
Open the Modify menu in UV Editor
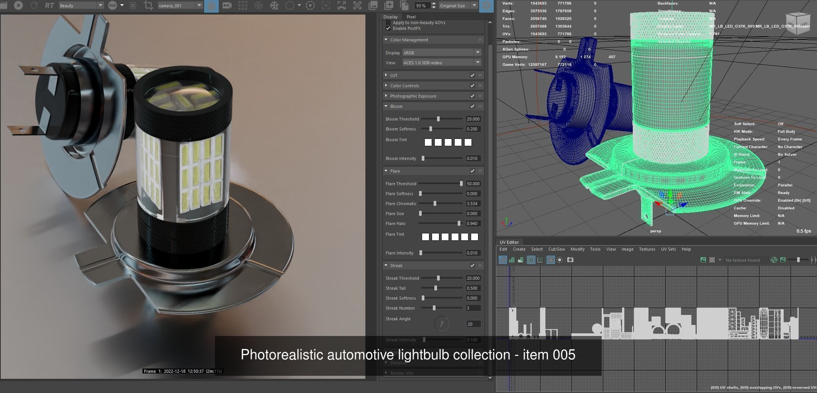pos(577,249)
